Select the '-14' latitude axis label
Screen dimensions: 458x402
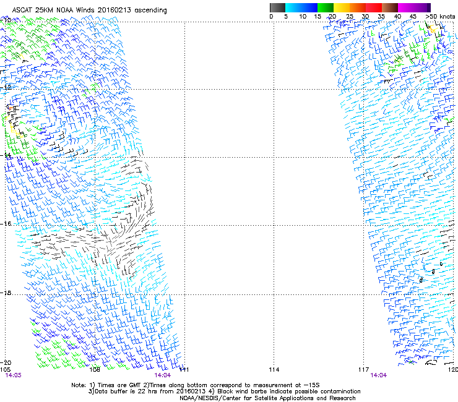pyautogui.click(x=6, y=155)
